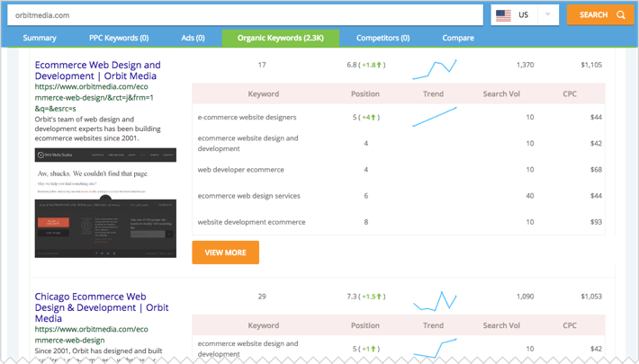639x364 pixels.
Task: Click search volume value 1,090
Action: click(525, 297)
